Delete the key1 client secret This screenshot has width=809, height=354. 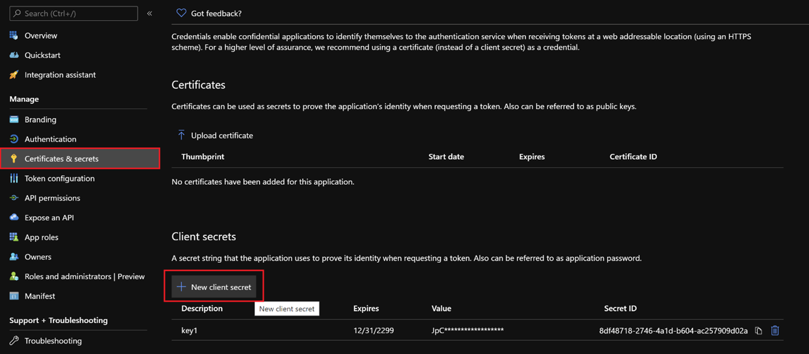pos(775,330)
